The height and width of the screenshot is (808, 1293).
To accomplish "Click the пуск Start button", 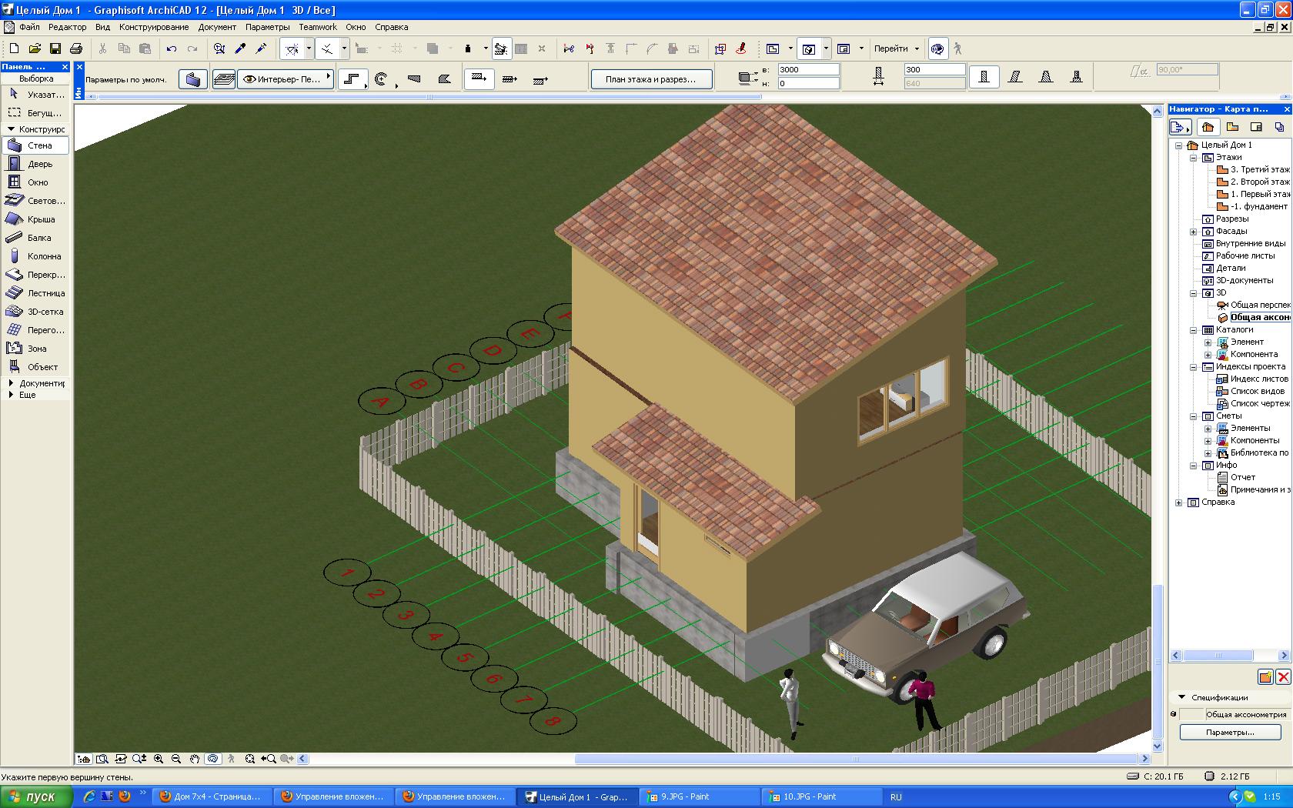I will (x=36, y=796).
